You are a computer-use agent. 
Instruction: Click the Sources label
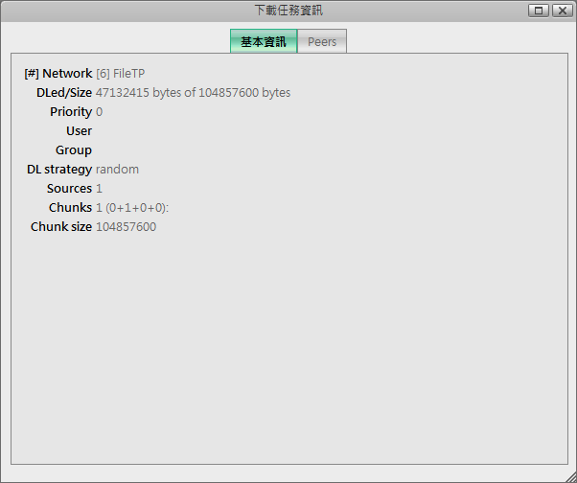[x=69, y=189]
